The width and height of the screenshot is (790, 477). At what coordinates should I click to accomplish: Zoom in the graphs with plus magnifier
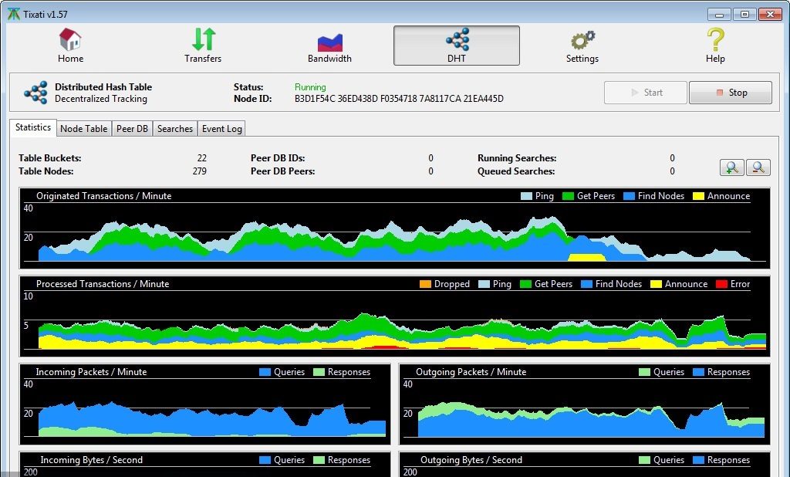click(x=731, y=167)
